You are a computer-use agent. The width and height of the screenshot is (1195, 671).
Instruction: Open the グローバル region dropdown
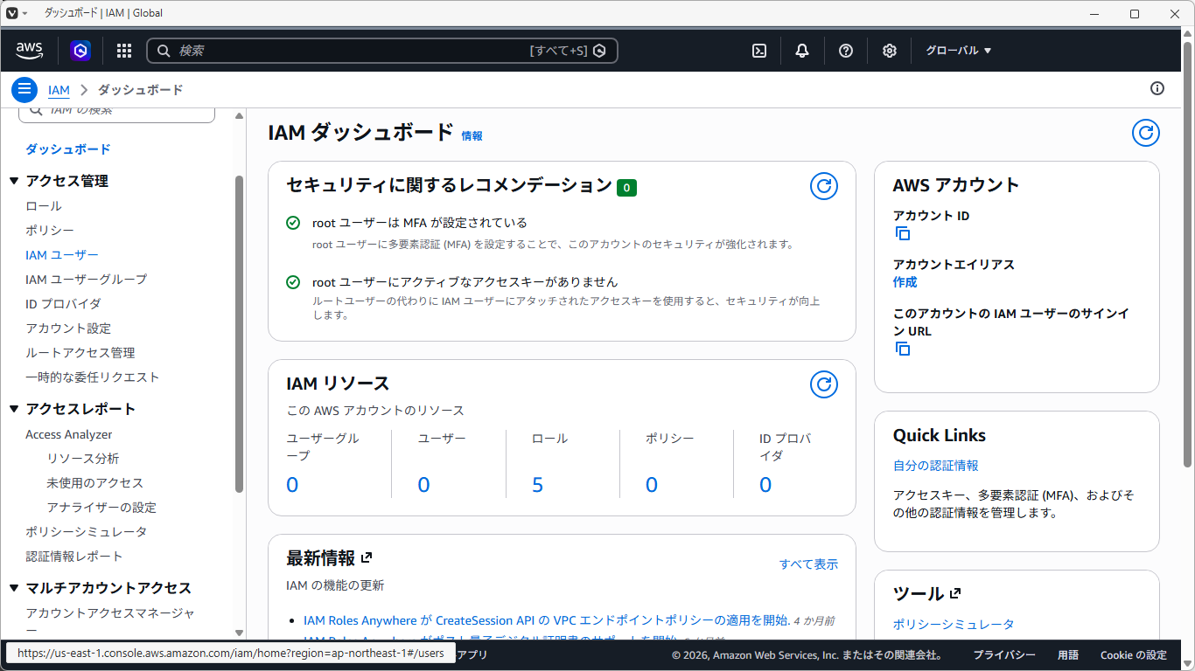click(x=959, y=51)
